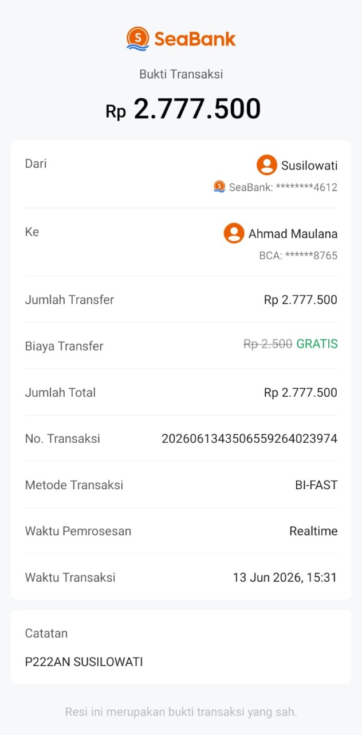Tap the SeaBank logo at the top
This screenshot has width=362, height=735.
(x=181, y=38)
